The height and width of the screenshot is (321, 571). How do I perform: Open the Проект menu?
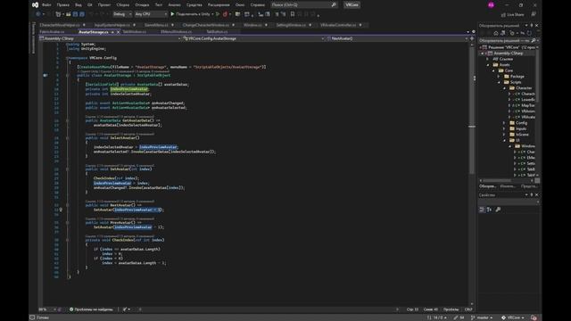point(104,5)
